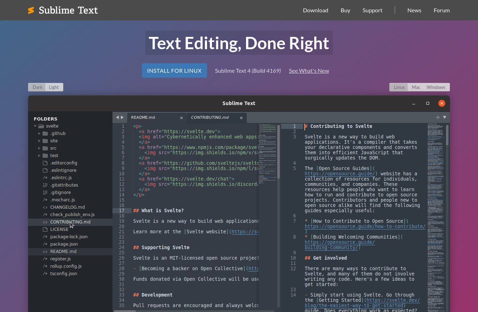Close the README.md tab
Image resolution: width=478 pixels, height=312 pixels.
pos(181,118)
